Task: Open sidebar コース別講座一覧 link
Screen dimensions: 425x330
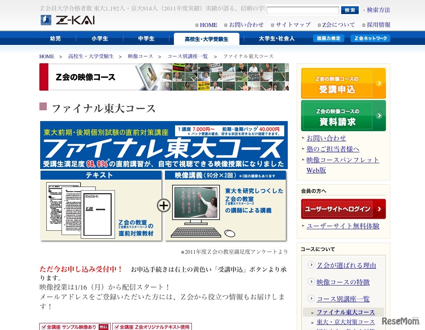Action: point(343,299)
